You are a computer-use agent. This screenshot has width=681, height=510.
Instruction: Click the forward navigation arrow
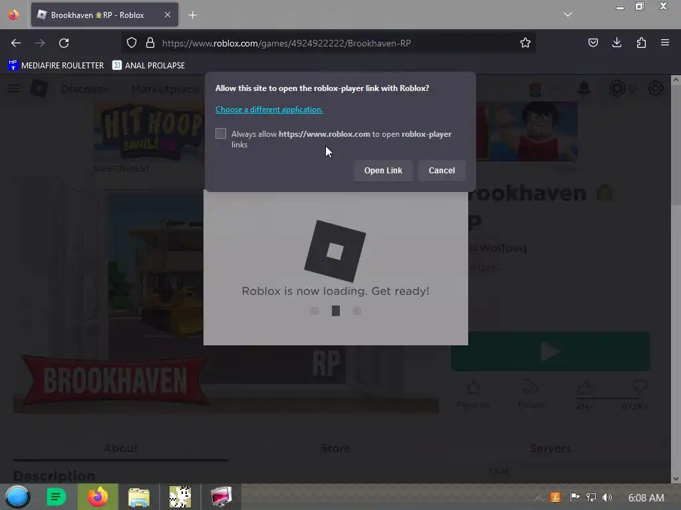click(40, 43)
